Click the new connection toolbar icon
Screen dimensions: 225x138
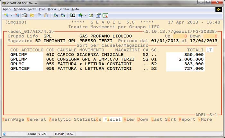pos(6,15)
